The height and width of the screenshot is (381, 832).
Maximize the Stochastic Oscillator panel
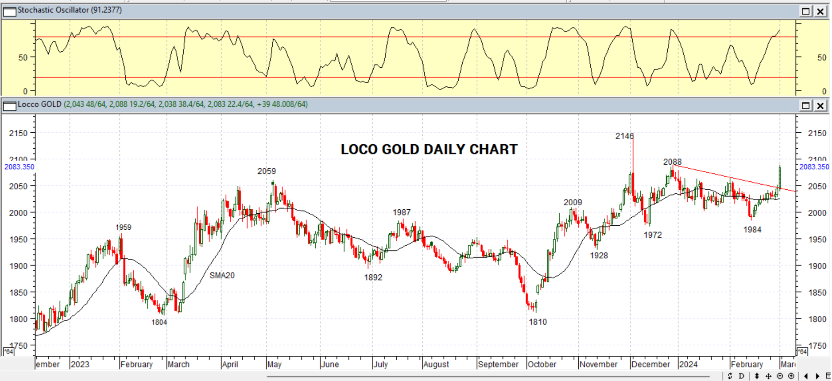806,11
